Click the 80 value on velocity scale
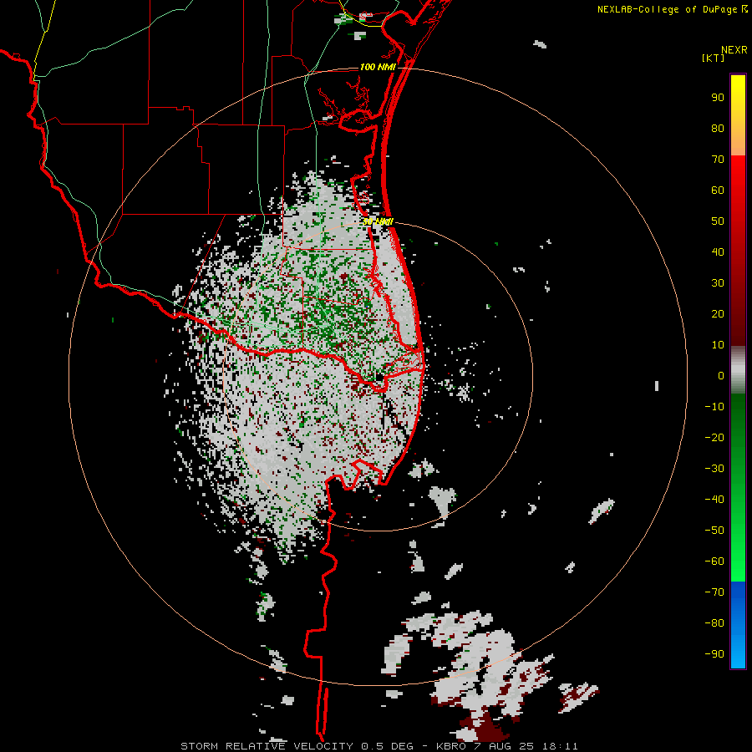This screenshot has width=752, height=752. [718, 129]
